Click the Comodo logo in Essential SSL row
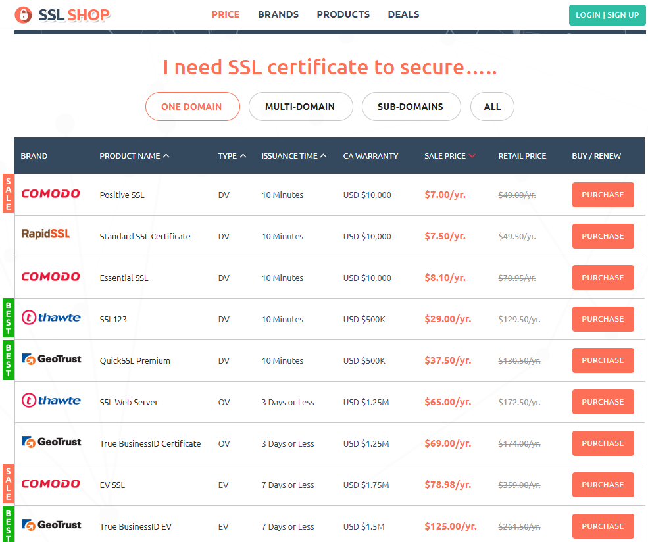 [51, 276]
